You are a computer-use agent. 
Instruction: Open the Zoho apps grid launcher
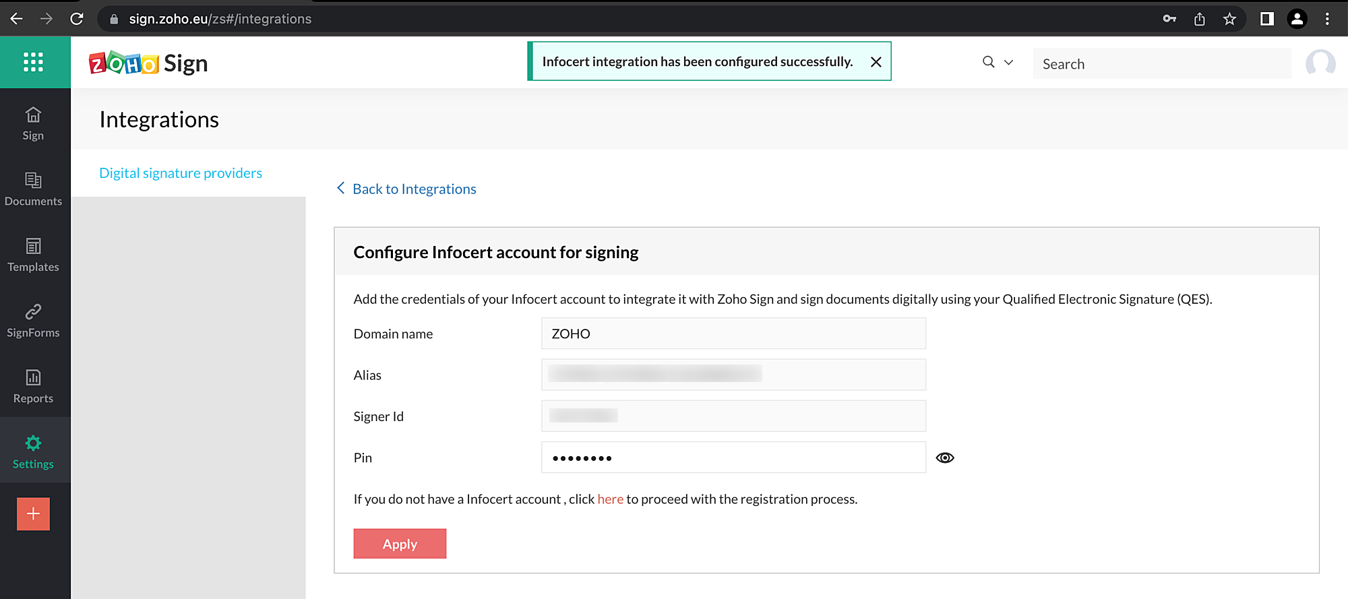[33, 62]
